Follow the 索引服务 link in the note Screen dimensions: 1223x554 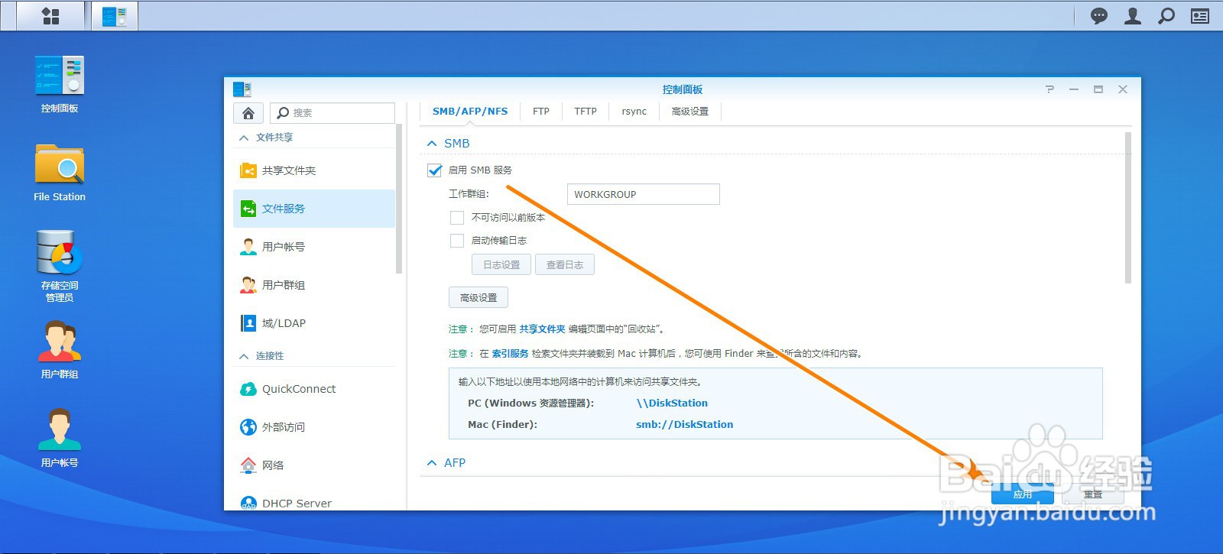[x=510, y=354]
